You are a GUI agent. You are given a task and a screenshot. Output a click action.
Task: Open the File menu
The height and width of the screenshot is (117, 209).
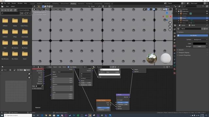[5, 3]
